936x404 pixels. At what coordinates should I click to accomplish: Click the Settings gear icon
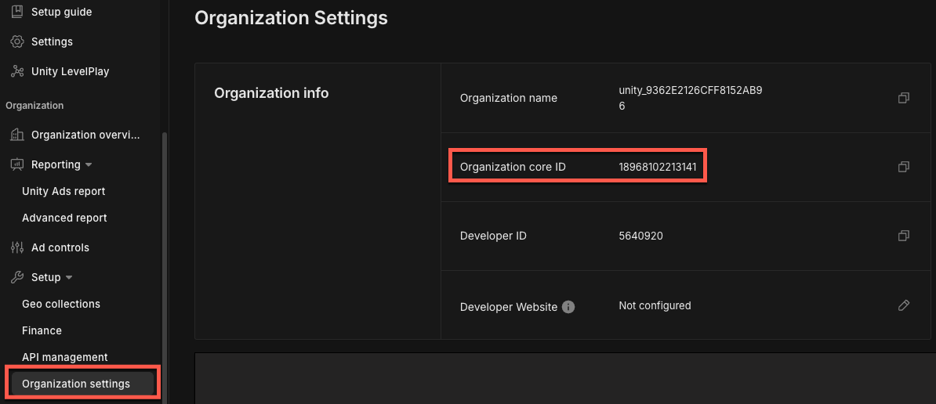click(x=16, y=41)
